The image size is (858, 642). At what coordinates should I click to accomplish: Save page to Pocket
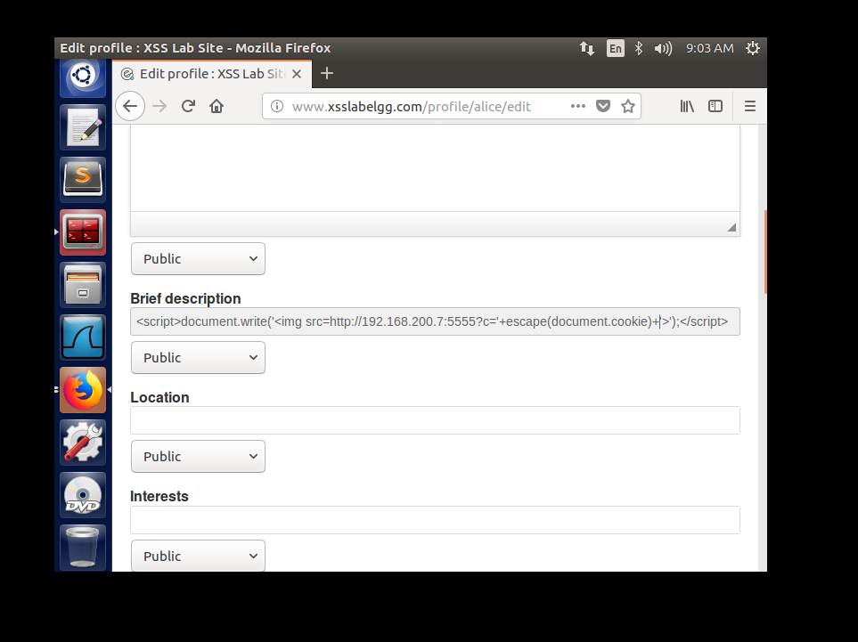(603, 106)
